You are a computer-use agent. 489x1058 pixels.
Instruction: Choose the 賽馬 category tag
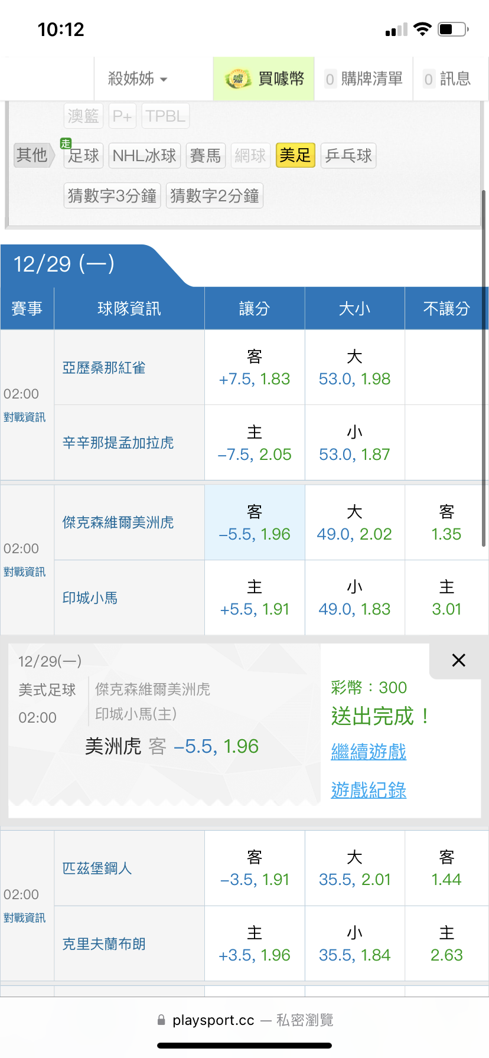point(206,156)
